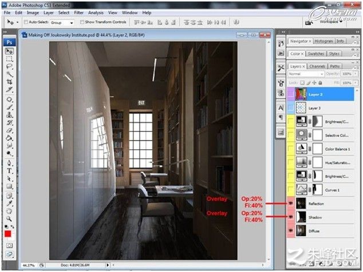Select the Brush tool
Screen dimensions: 363x272
(x=9, y=107)
